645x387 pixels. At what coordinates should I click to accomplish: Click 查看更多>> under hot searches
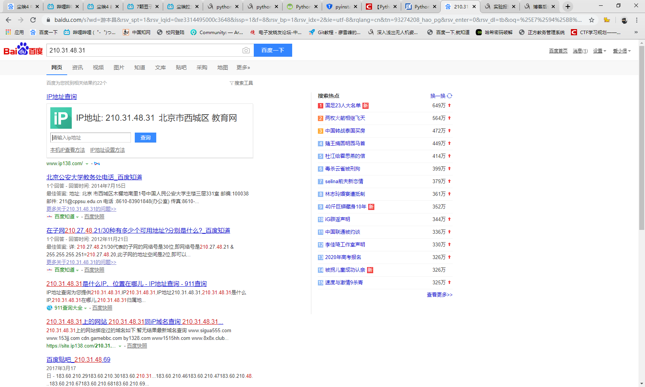[x=440, y=295]
